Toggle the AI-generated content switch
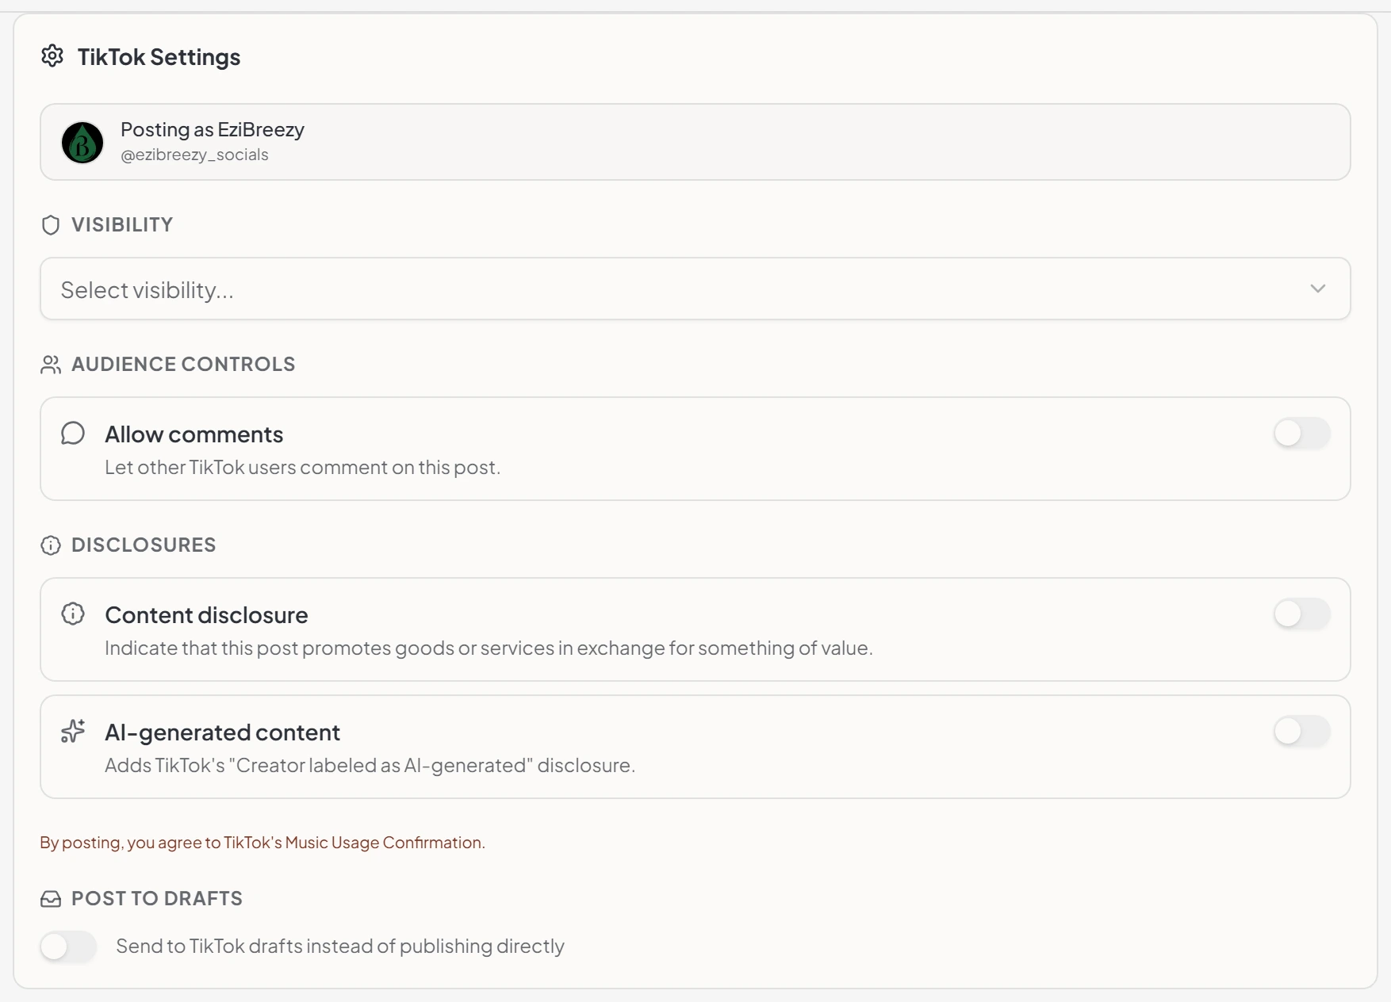Viewport: 1391px width, 1002px height. (1301, 731)
